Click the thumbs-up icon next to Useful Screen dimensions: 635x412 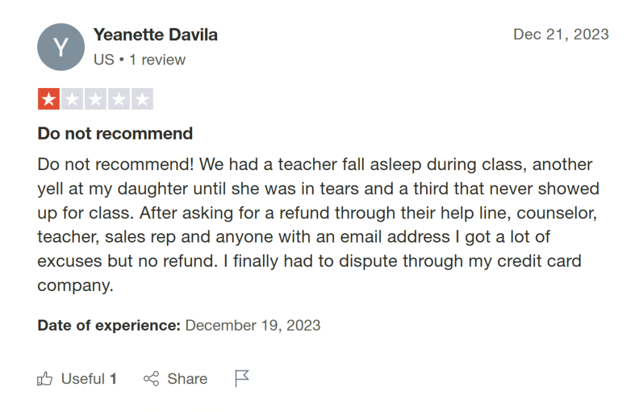[x=46, y=378]
